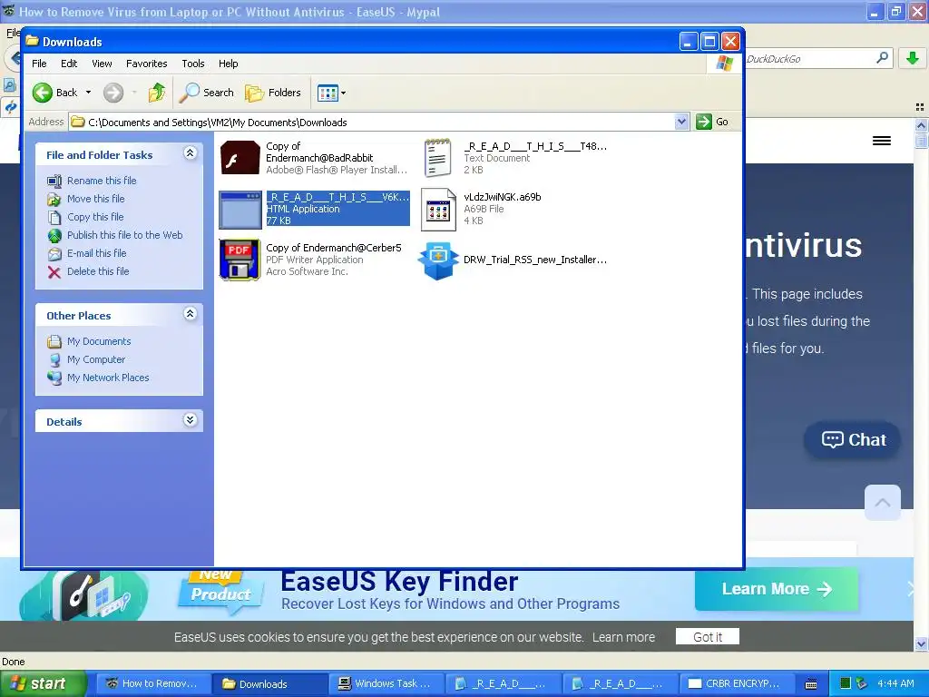Click the browser green download arrow icon
This screenshot has height=697, width=929.
[913, 58]
